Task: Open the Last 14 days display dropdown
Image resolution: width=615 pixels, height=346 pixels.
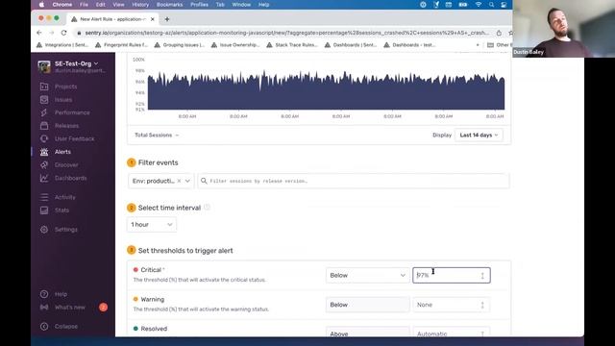Action: pyautogui.click(x=479, y=135)
